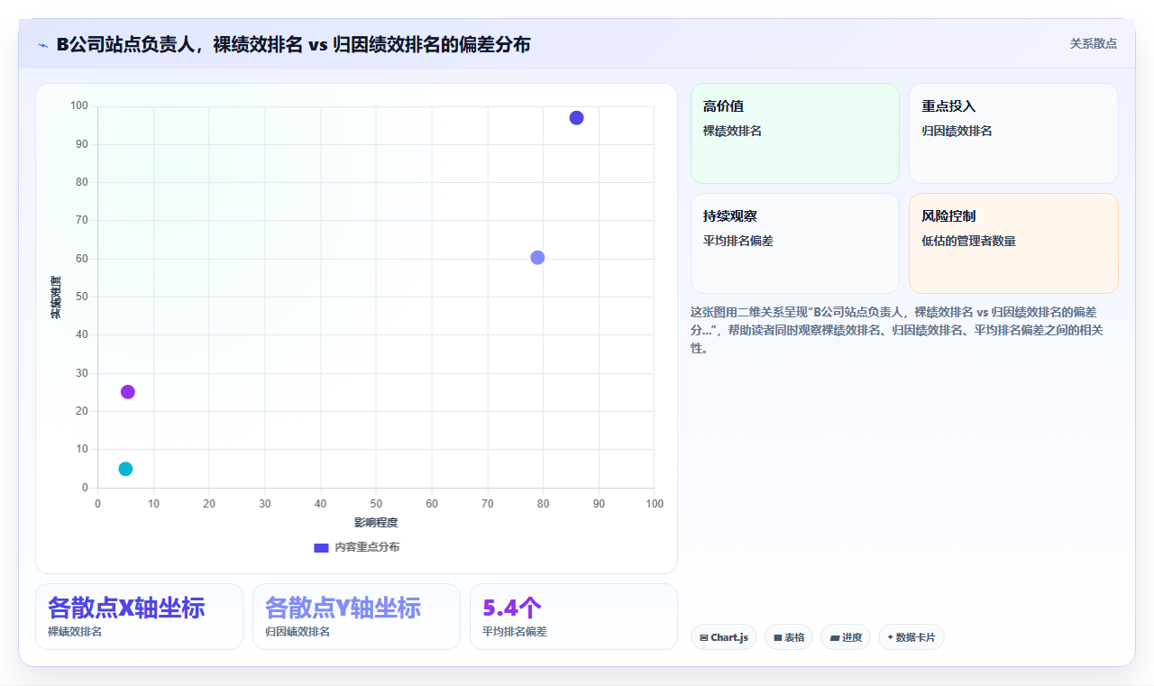Viewport: 1154px width, 686px height.
Task: Click 平均排名偏差 text in 持续观察 card
Action: [738, 241]
